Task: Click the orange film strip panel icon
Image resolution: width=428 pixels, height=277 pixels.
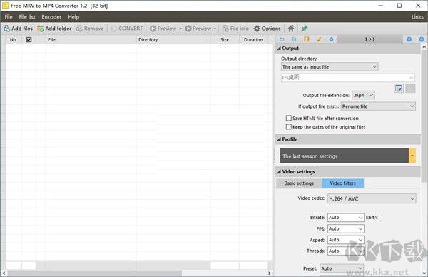Action: 307,39
